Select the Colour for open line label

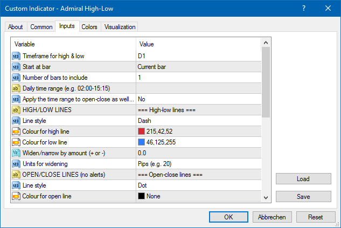click(x=47, y=196)
